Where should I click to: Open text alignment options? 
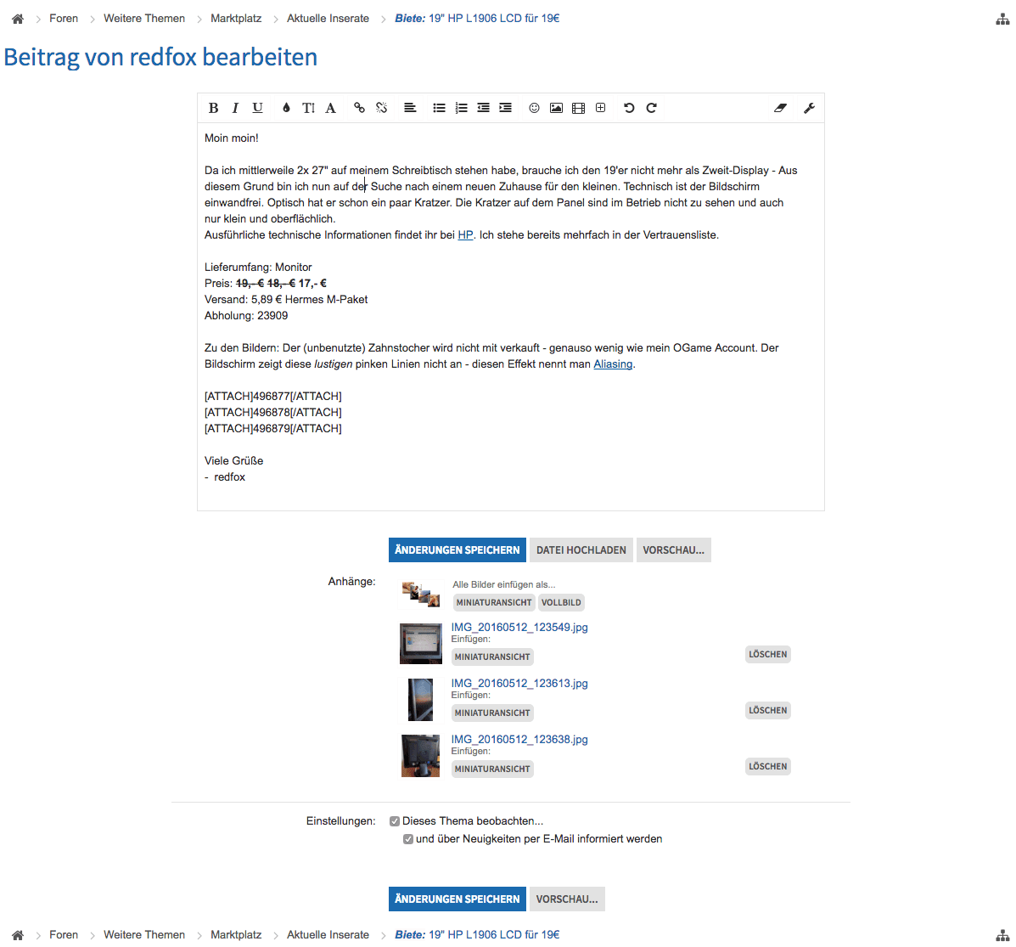coord(410,108)
